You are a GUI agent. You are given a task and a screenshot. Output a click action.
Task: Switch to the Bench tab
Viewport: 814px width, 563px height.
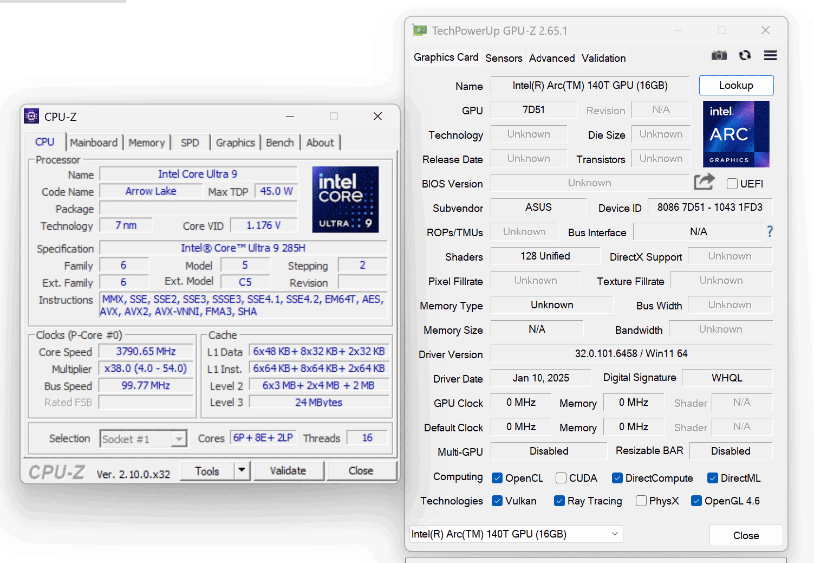coord(280,143)
